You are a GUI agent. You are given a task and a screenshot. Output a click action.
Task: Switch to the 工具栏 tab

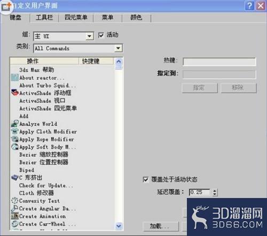[x=44, y=18]
